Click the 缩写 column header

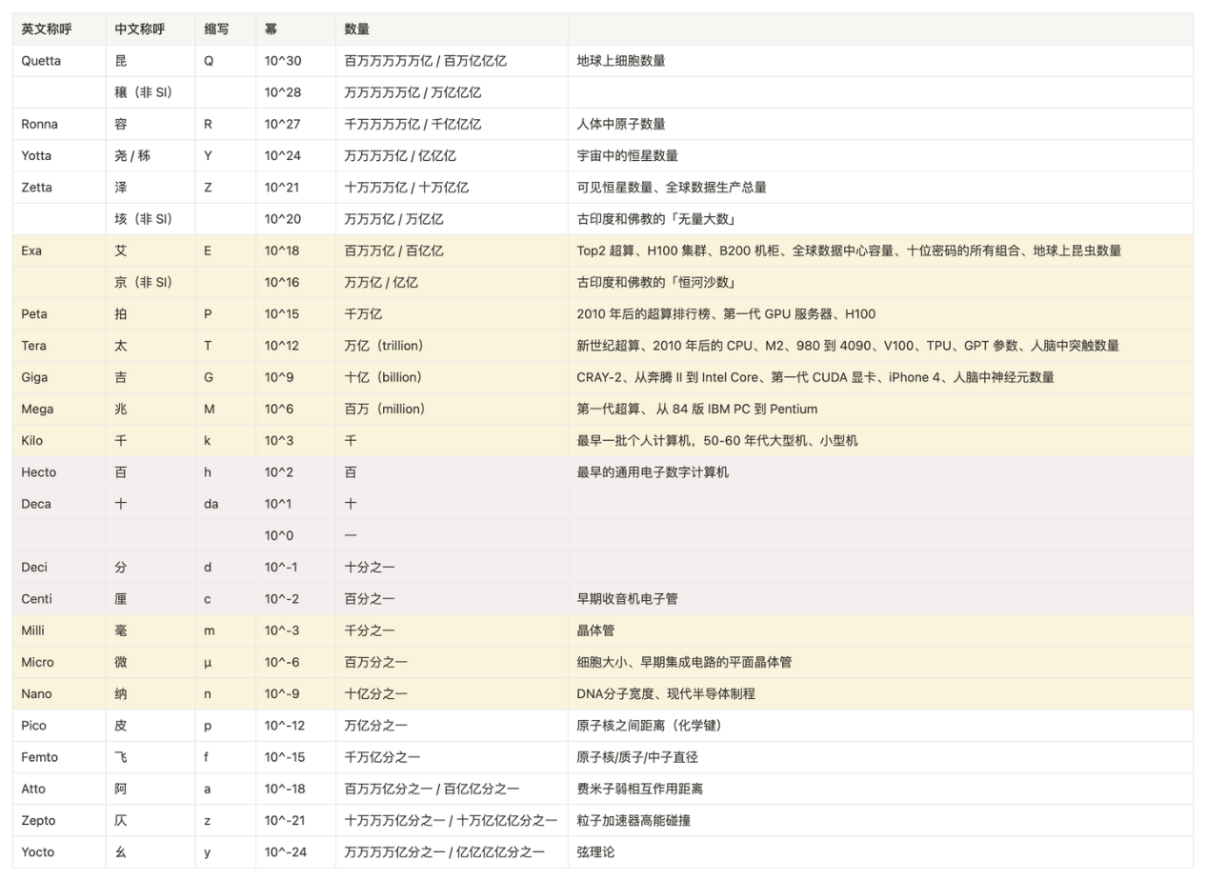tap(226, 30)
